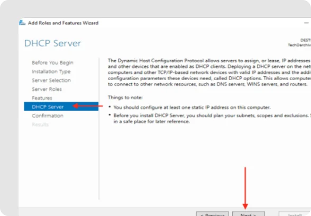The height and width of the screenshot is (216, 311).
Task: Select the Server Selection step
Action: [x=51, y=80]
